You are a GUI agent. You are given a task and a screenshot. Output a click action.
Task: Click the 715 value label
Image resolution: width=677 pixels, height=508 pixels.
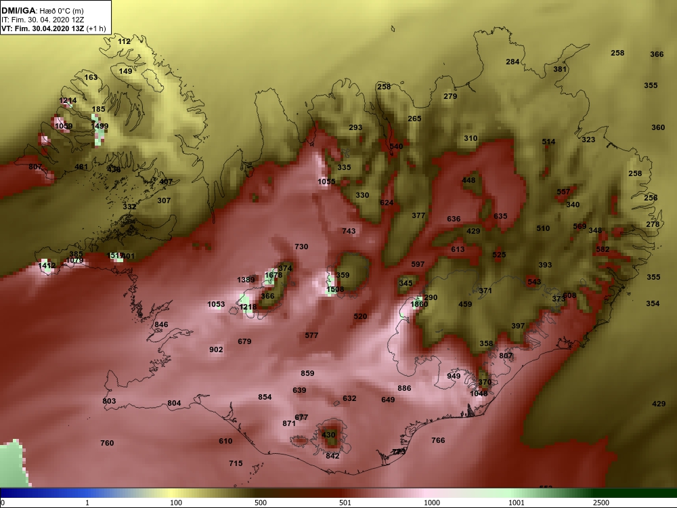(236, 463)
